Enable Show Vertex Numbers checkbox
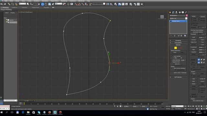 tap(172, 68)
